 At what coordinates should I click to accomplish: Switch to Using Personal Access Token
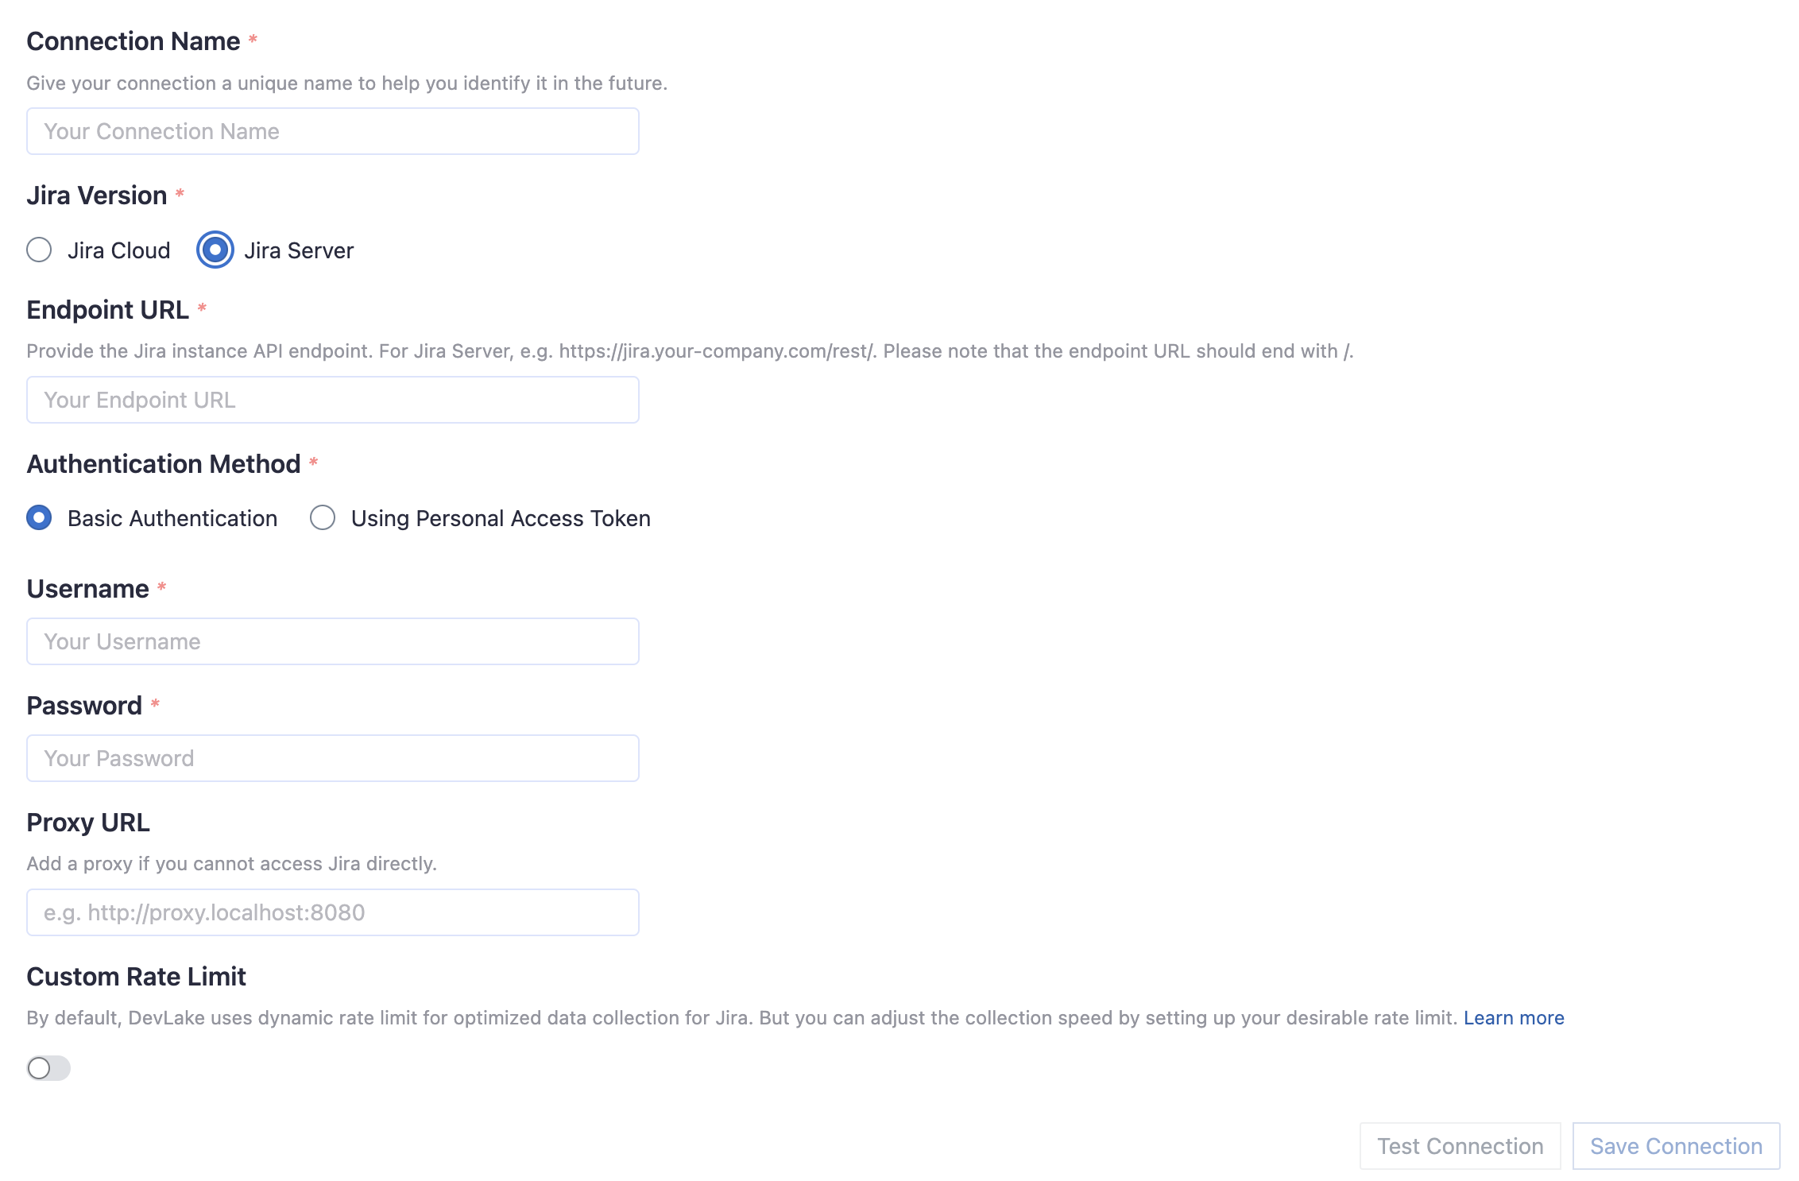[323, 517]
